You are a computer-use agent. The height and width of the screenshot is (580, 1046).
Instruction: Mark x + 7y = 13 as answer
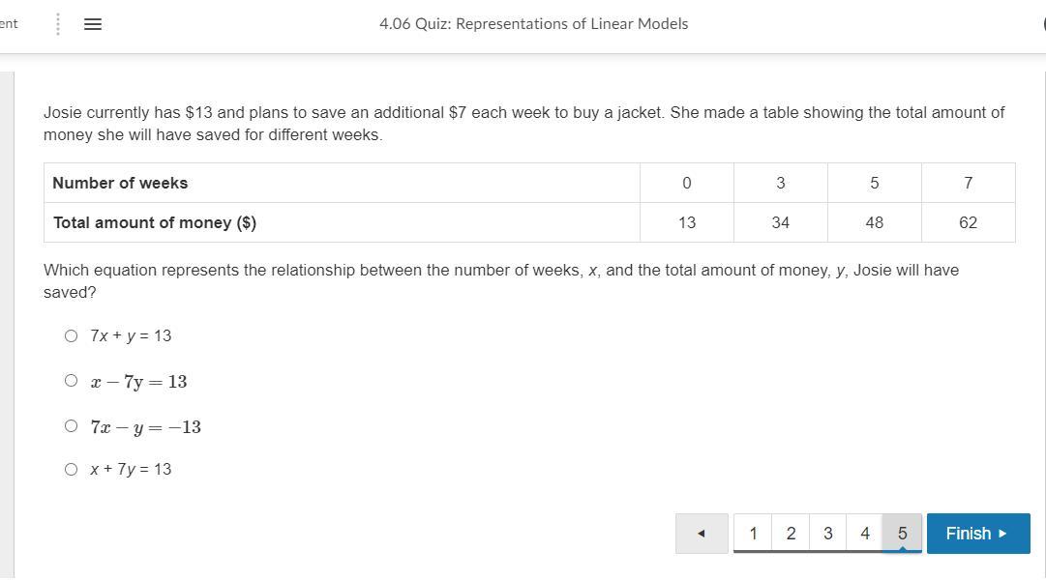(71, 470)
